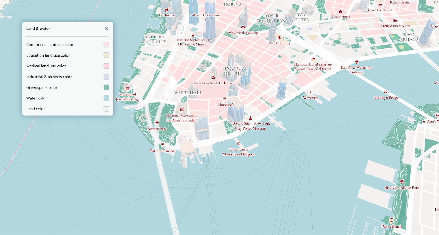This screenshot has width=439, height=235.
Task: Close the Land & water panel
Action: coord(106,29)
